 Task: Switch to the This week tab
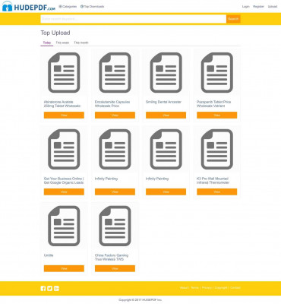tap(62, 43)
